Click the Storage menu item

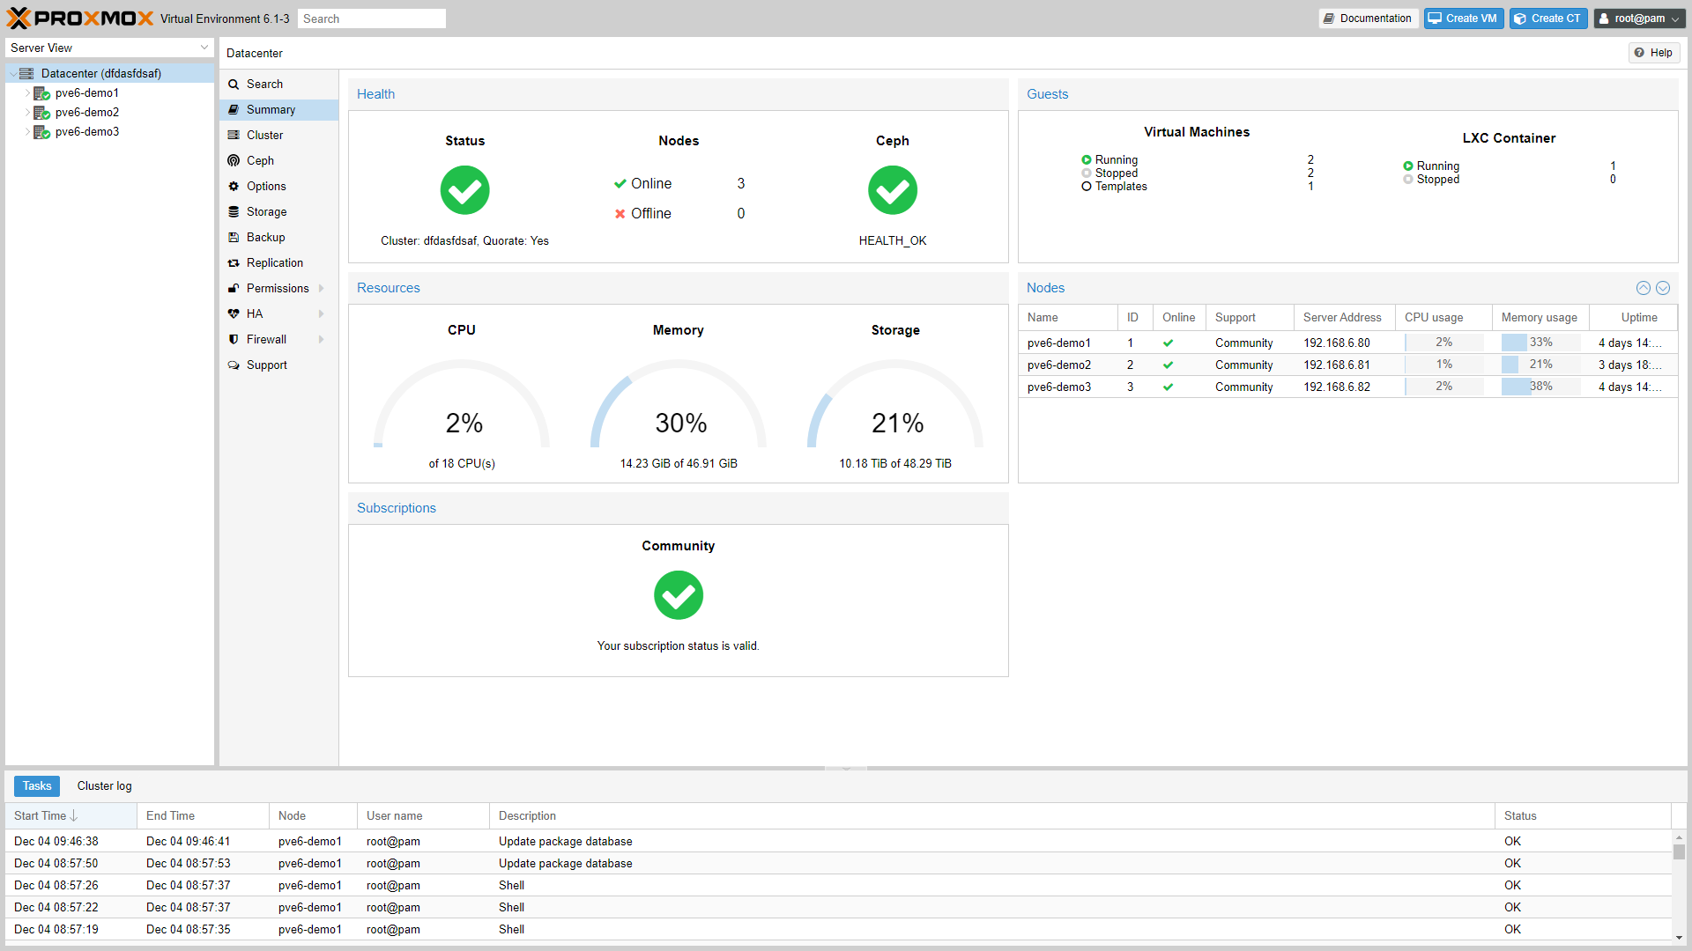click(265, 211)
